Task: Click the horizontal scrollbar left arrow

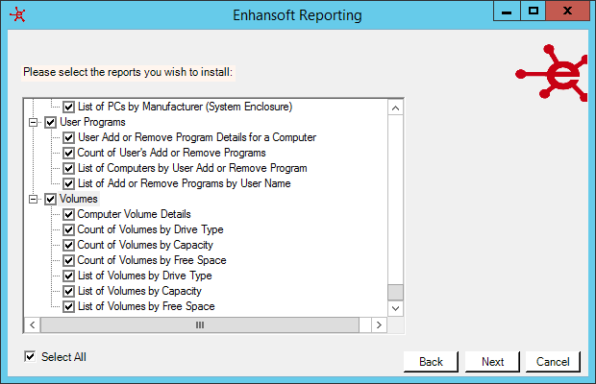Action: pos(33,325)
